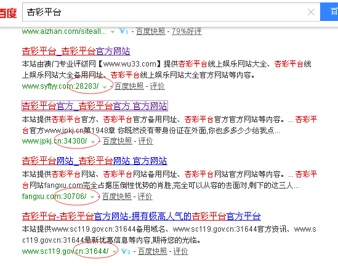The width and height of the screenshot is (338, 268).
Task: Click 评价 link for www.jpkj.cn result
Action: [x=145, y=141]
